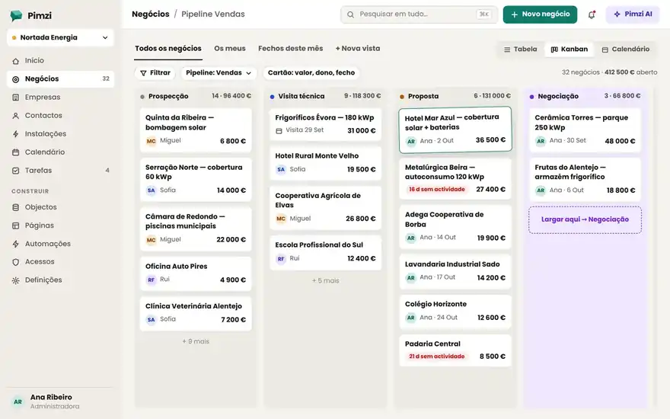Click the AR avatar on Cerâmica Torres card
The height and width of the screenshot is (419, 670).
click(x=541, y=141)
